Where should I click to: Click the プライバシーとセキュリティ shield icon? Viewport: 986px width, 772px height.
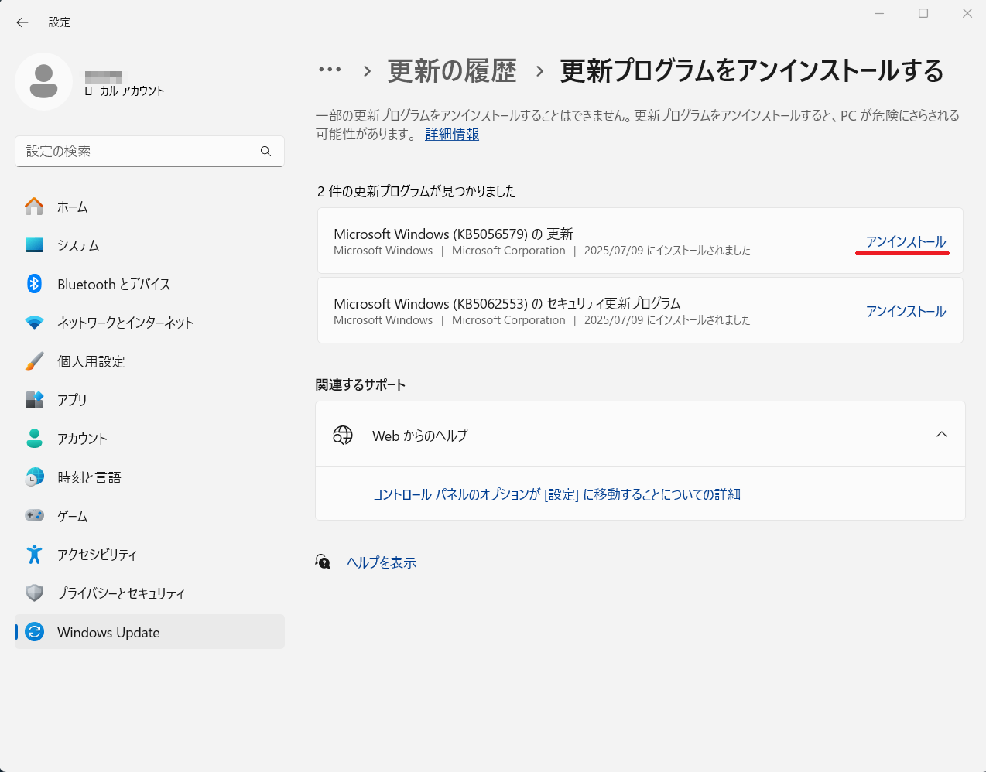coord(34,593)
